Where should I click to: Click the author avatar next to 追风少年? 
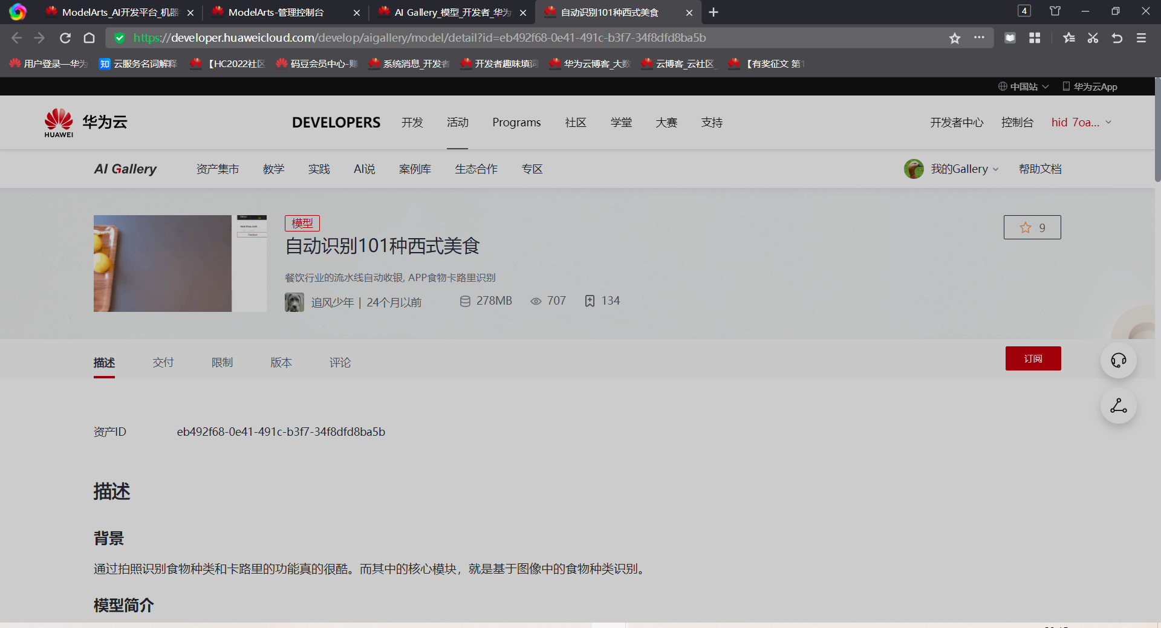pyautogui.click(x=294, y=302)
